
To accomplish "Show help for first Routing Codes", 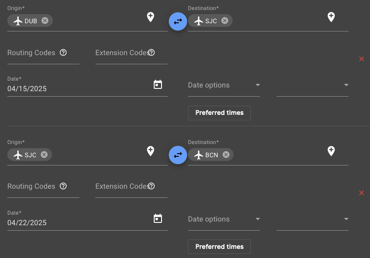I will (x=63, y=52).
